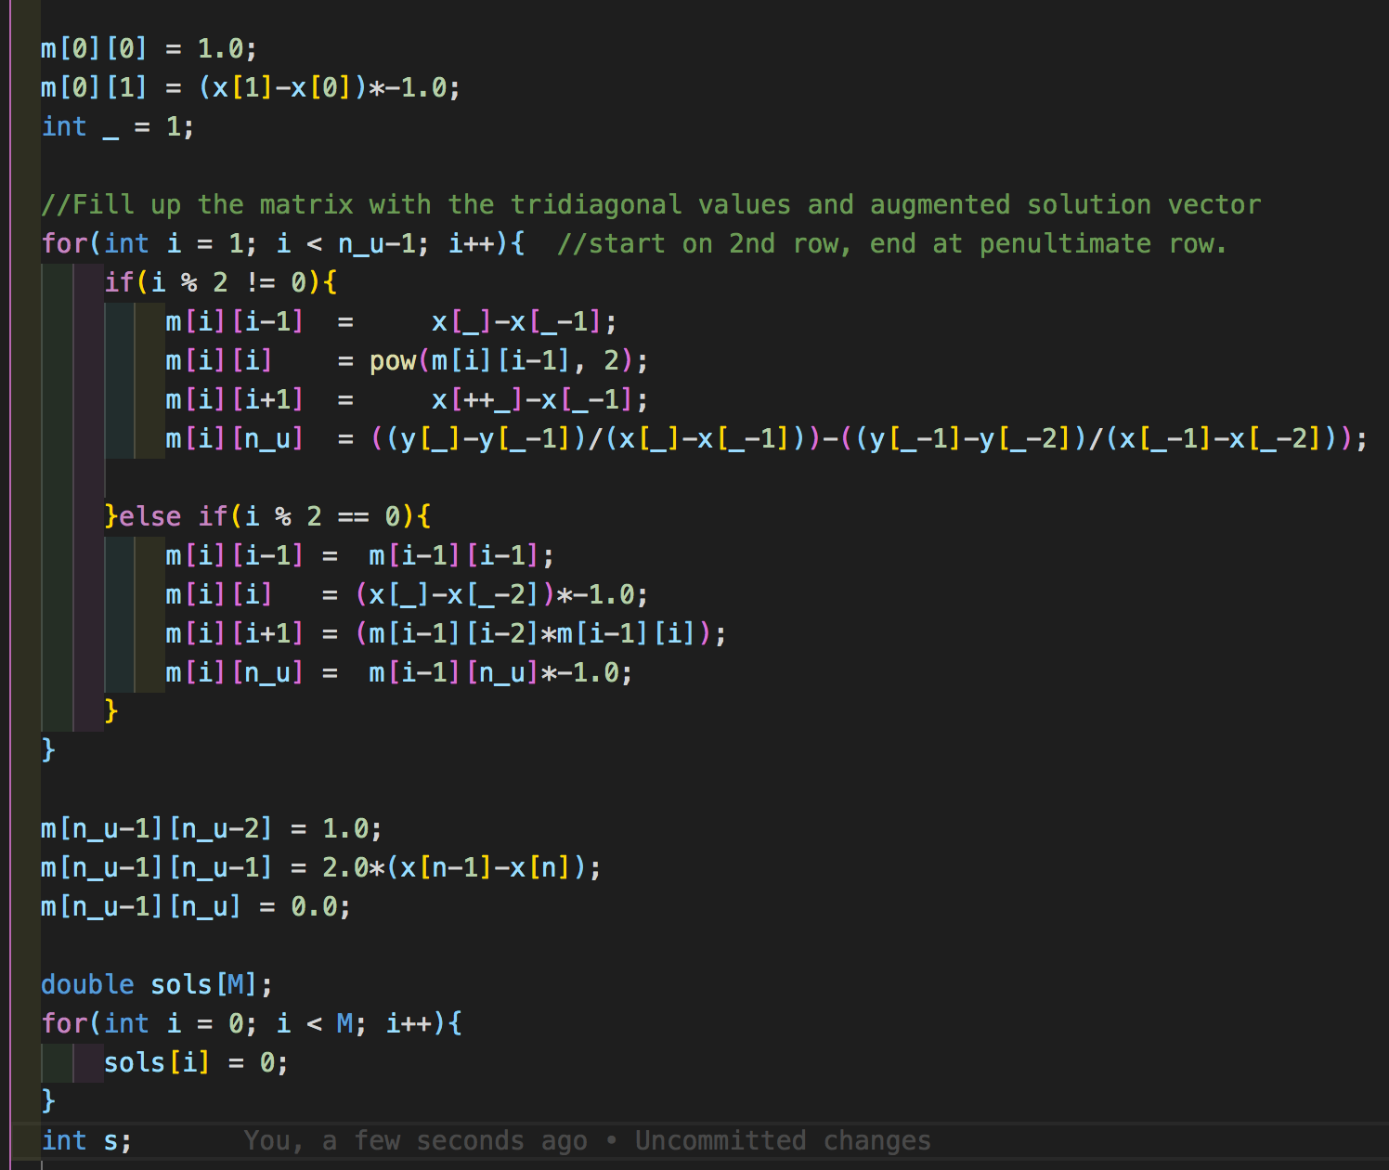Select the comment about starting on 2nd row
1389x1170 pixels.
point(891,243)
